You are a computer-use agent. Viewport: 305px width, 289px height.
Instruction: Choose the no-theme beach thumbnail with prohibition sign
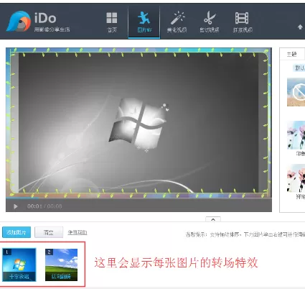pos(296,92)
